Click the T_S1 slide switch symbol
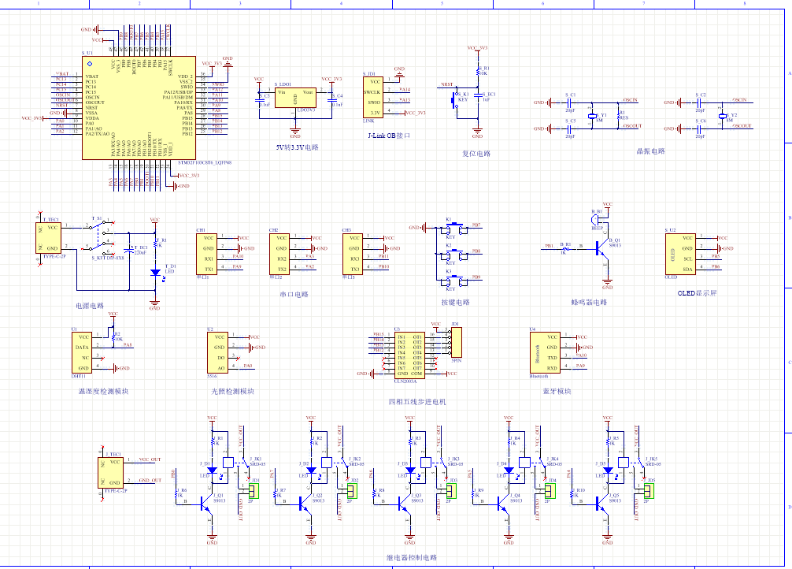 [101, 233]
